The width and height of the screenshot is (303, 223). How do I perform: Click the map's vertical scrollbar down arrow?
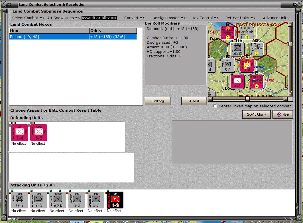[290, 94]
